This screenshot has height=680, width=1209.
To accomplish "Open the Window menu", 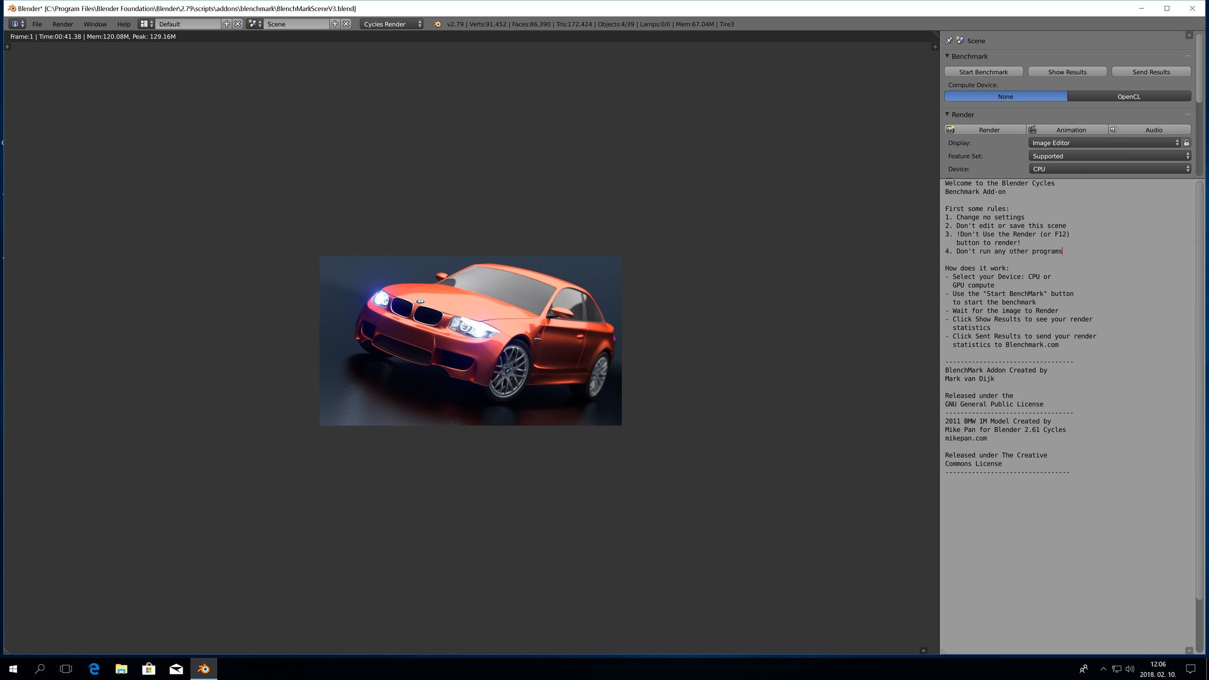I will click(x=95, y=24).
